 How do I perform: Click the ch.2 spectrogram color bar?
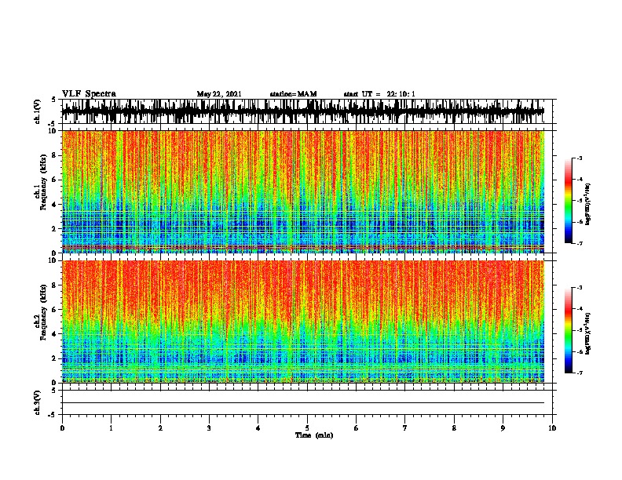[x=568, y=330]
